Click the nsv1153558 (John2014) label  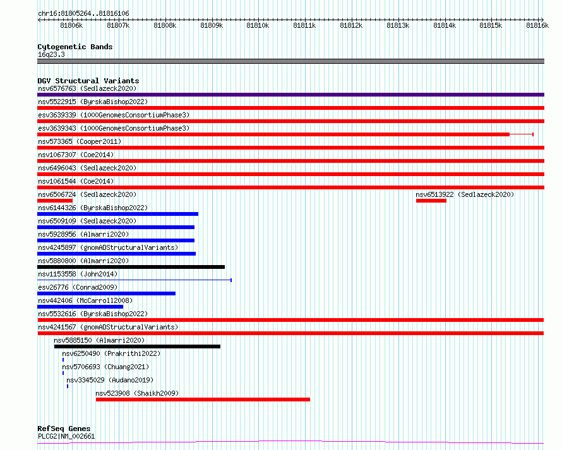pos(78,274)
